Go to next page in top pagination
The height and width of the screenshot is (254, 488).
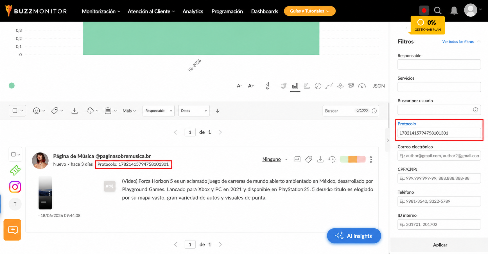[220, 132]
